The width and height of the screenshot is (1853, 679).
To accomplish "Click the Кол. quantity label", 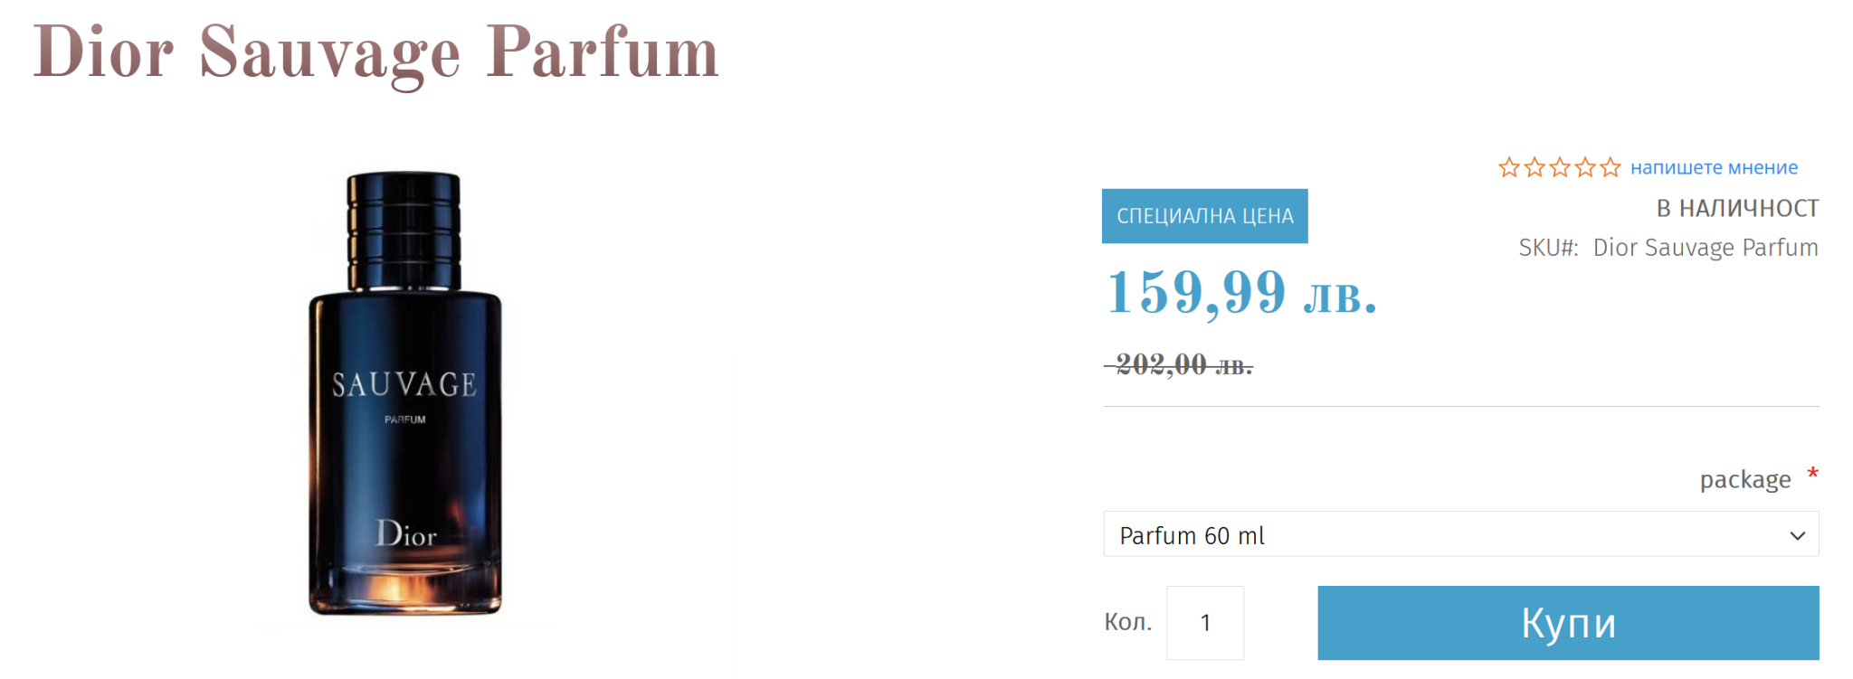I will (1127, 622).
